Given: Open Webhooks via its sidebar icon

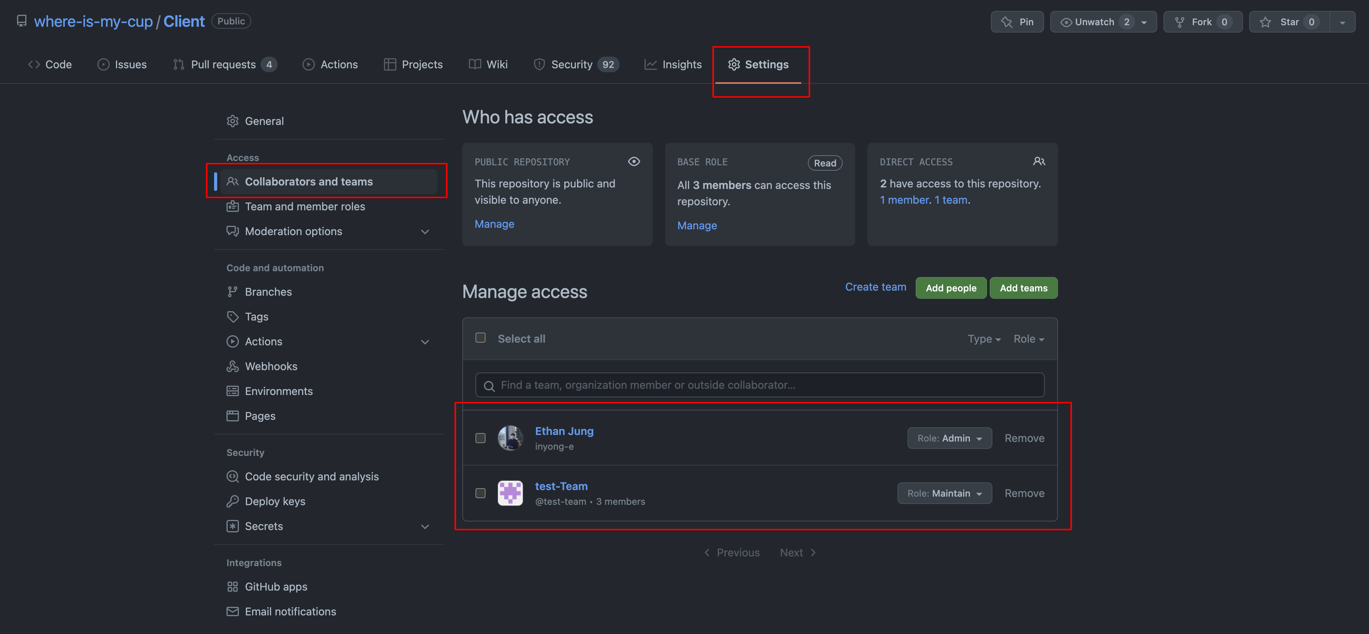Looking at the screenshot, I should 232,366.
